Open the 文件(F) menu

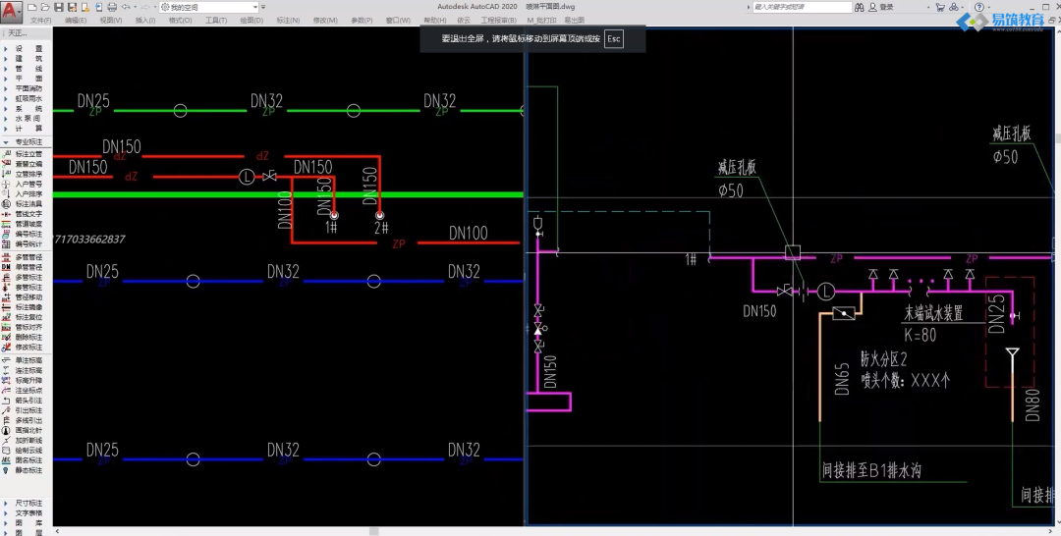[x=40, y=21]
